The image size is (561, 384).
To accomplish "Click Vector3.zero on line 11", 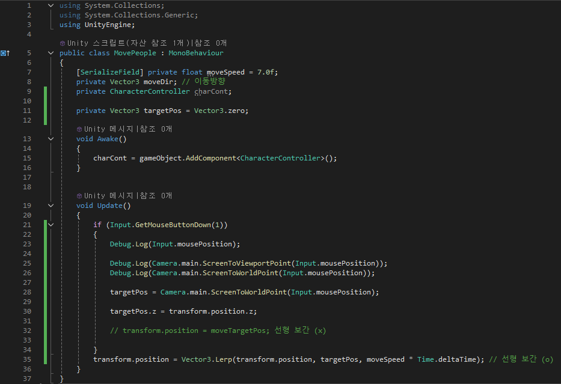I will coord(219,111).
